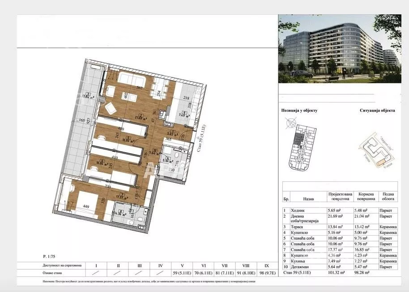Viewport: 409px width, 292px height.
Task: Click the 730 dimension on the plan
Action: tap(108, 187)
